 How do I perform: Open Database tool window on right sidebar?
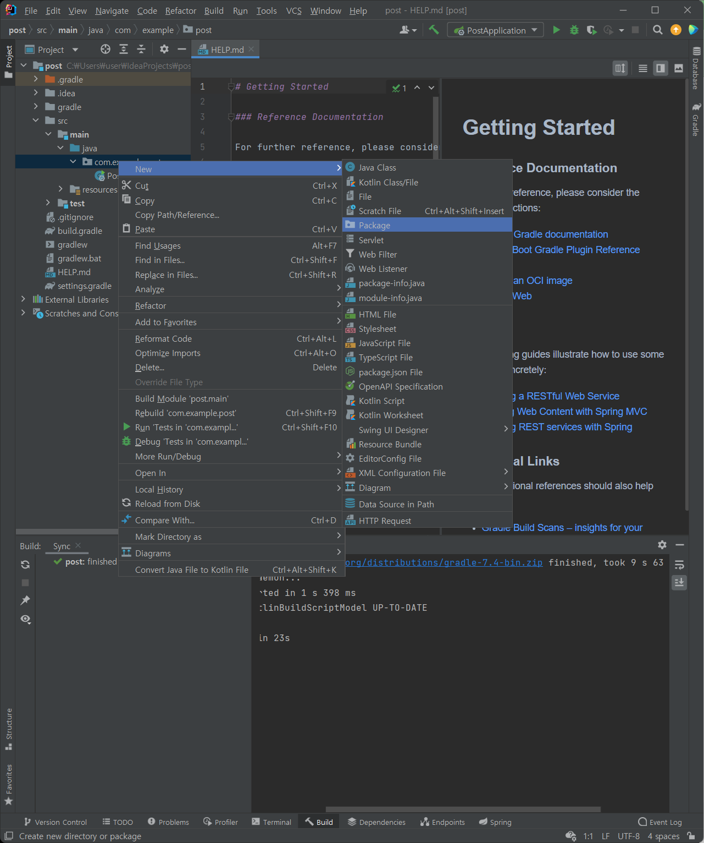click(696, 68)
